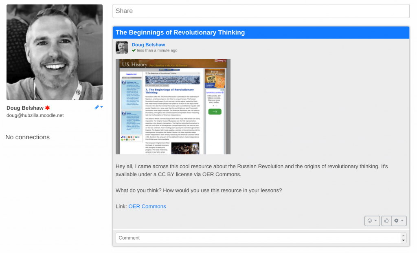Viewport: 417px width, 253px height.
Task: Expand the caret next to the edit pencil
Action: point(102,107)
